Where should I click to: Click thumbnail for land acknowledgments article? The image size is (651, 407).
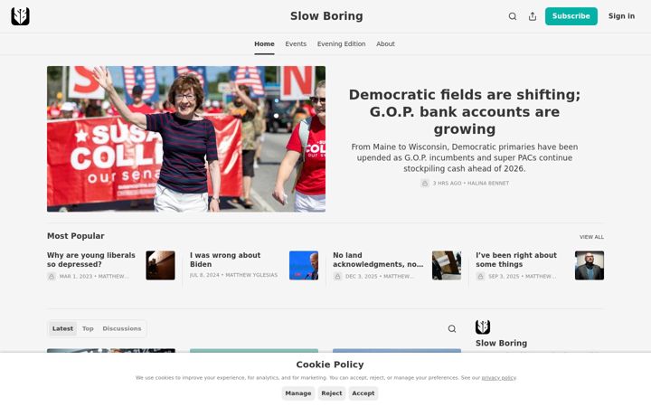click(x=447, y=265)
